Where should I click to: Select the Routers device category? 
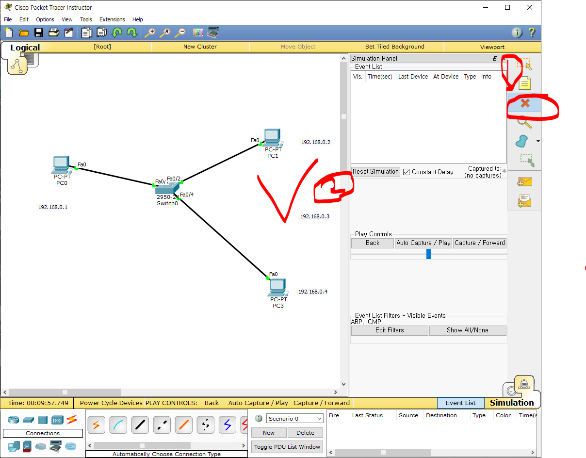click(x=14, y=420)
